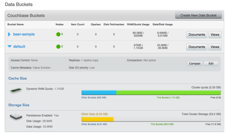
Task: Click Free (0 B) label
Action: [x=216, y=98]
